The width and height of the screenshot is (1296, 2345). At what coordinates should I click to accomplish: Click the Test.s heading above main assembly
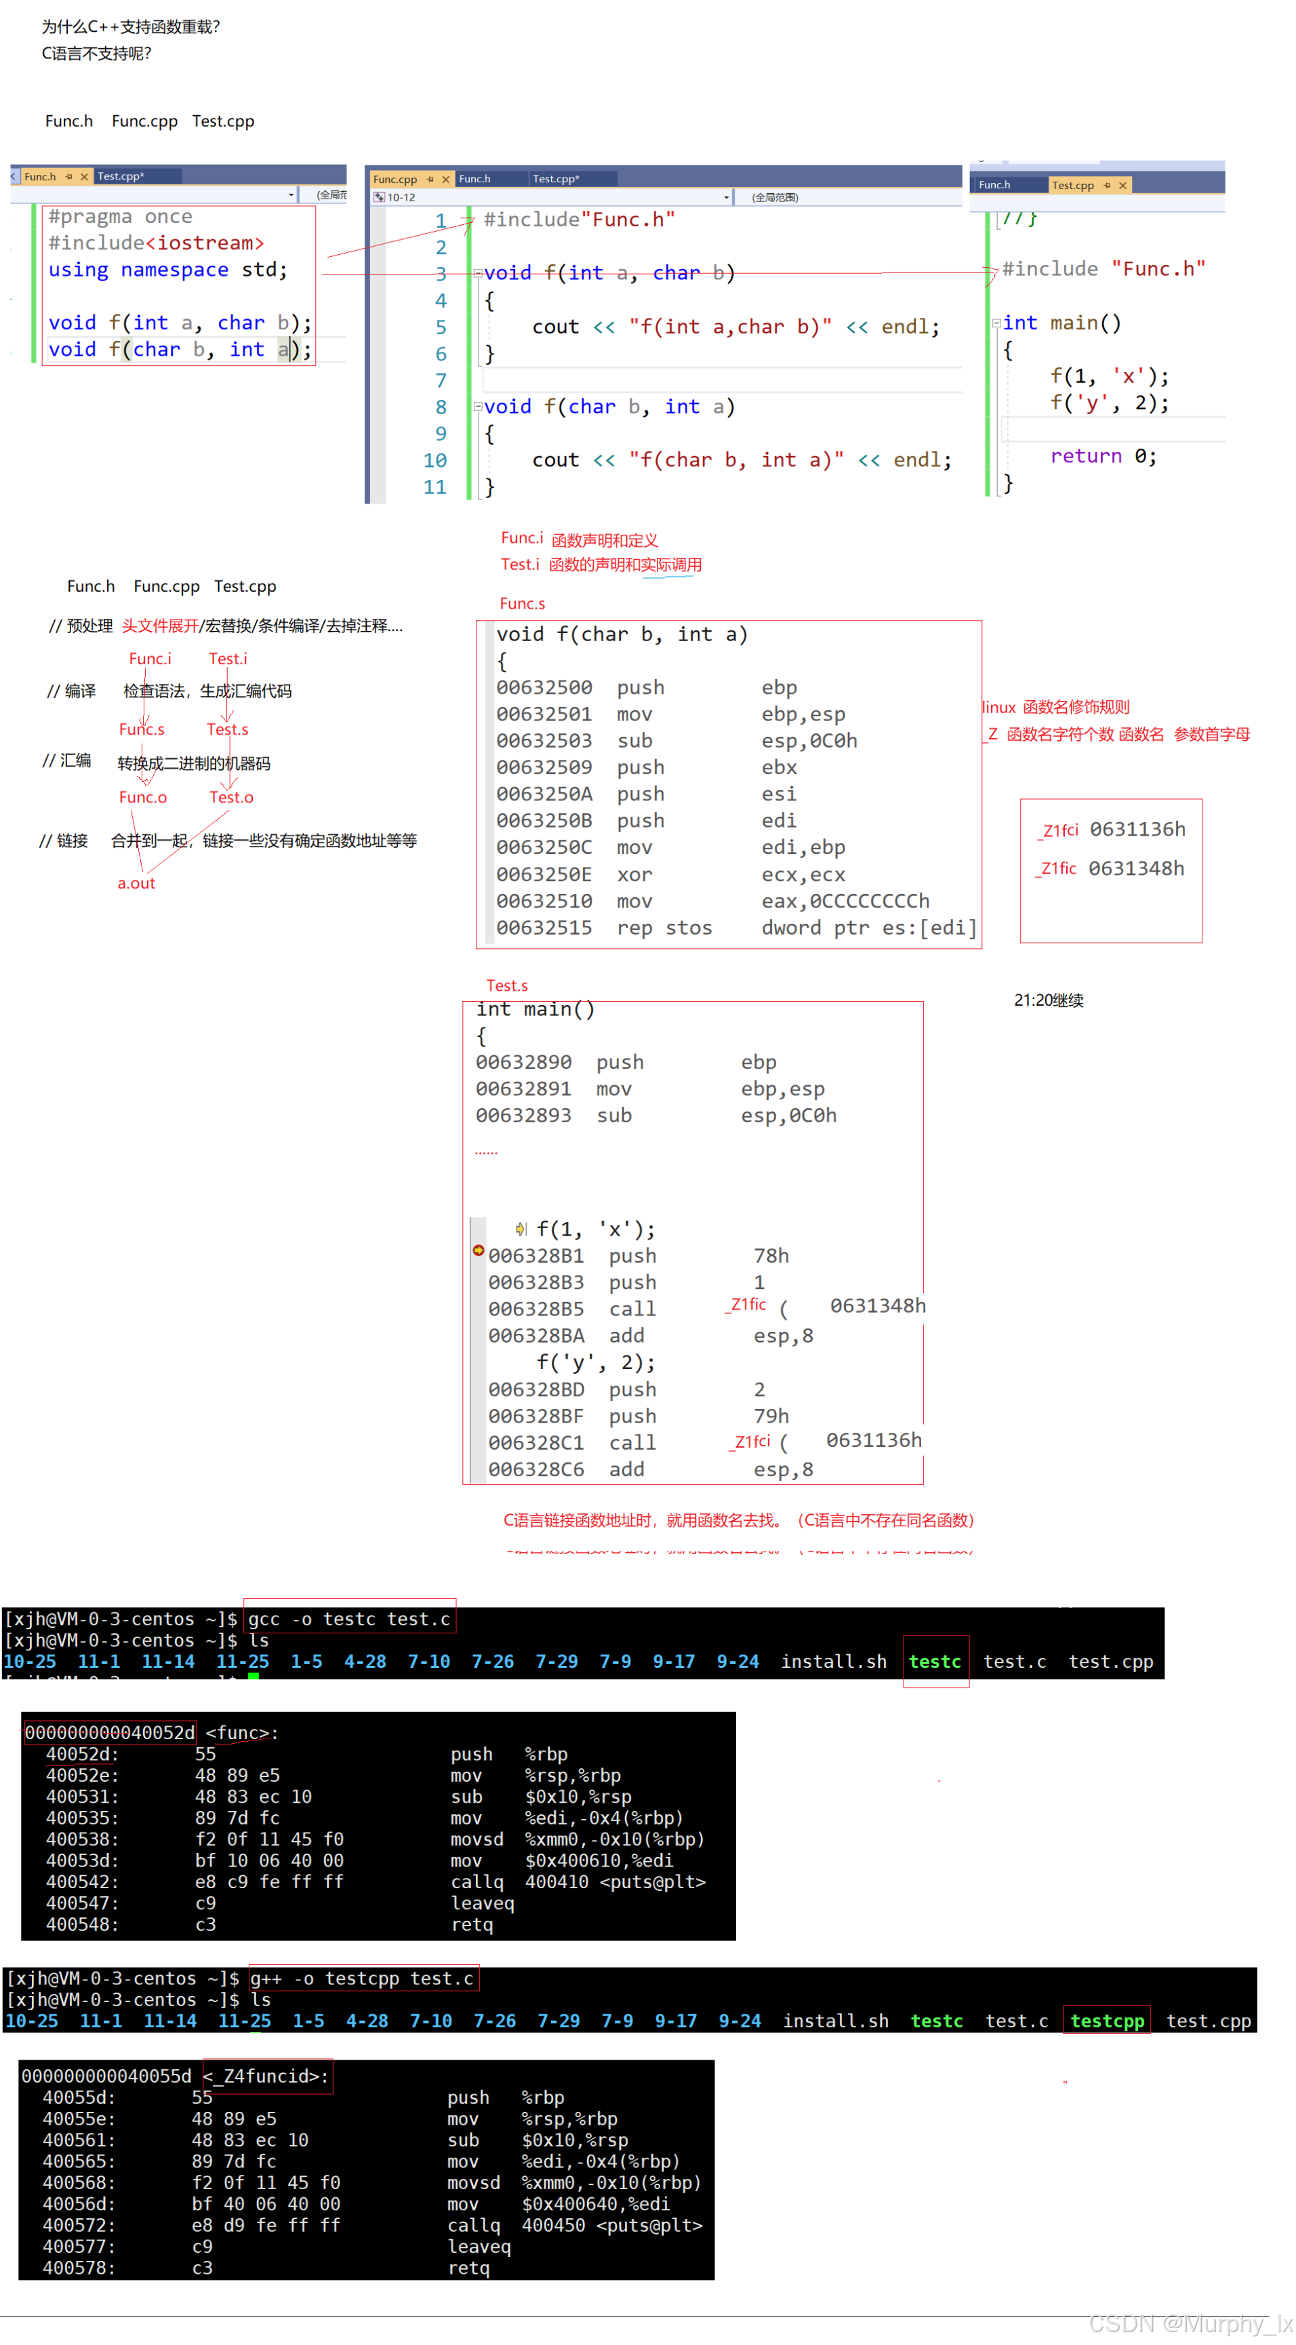coord(507,985)
